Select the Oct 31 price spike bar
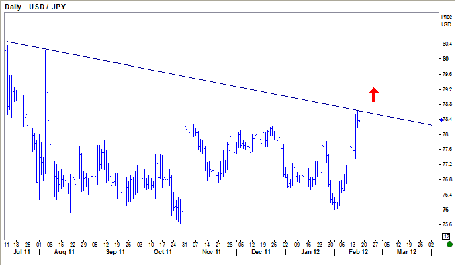 pyautogui.click(x=185, y=152)
